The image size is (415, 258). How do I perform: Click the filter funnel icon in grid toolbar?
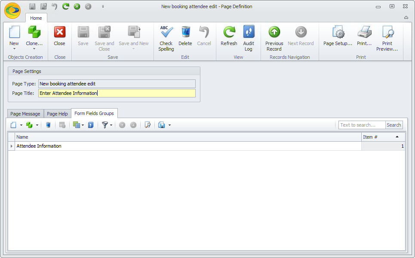[105, 125]
